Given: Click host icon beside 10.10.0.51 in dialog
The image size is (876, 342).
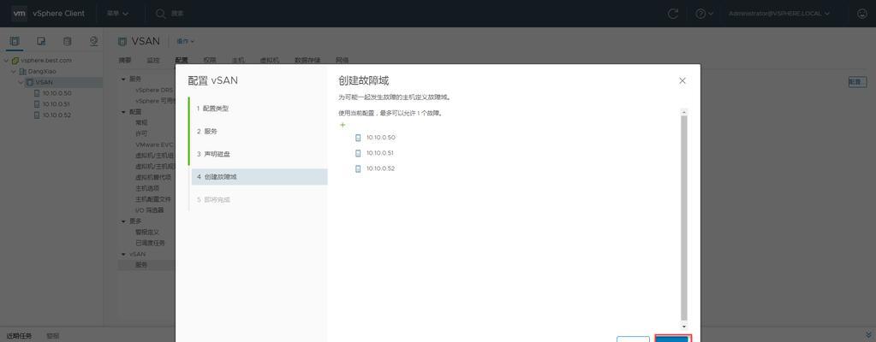Looking at the screenshot, I should tap(358, 153).
